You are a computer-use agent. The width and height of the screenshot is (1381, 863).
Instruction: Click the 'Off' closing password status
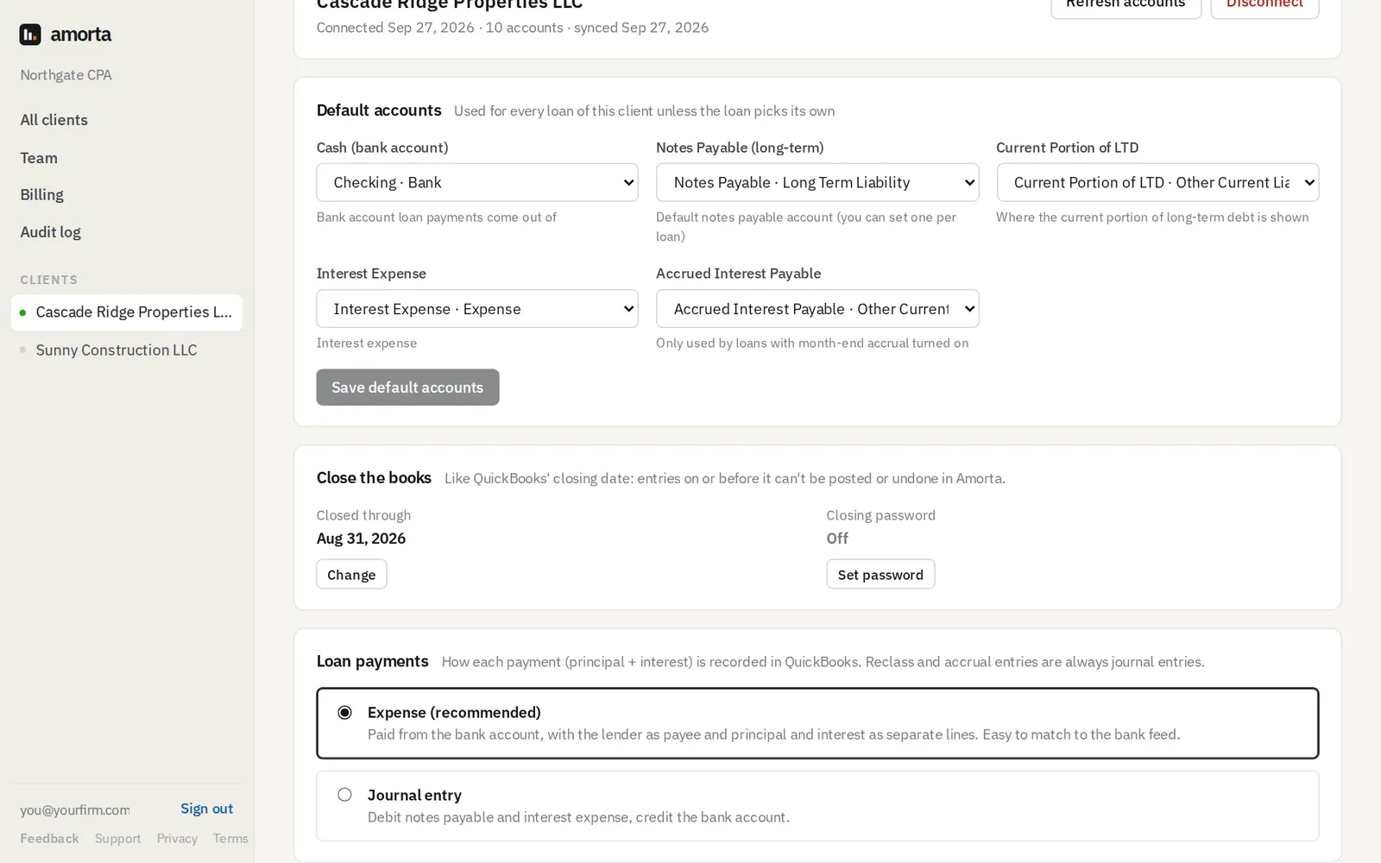click(x=837, y=539)
